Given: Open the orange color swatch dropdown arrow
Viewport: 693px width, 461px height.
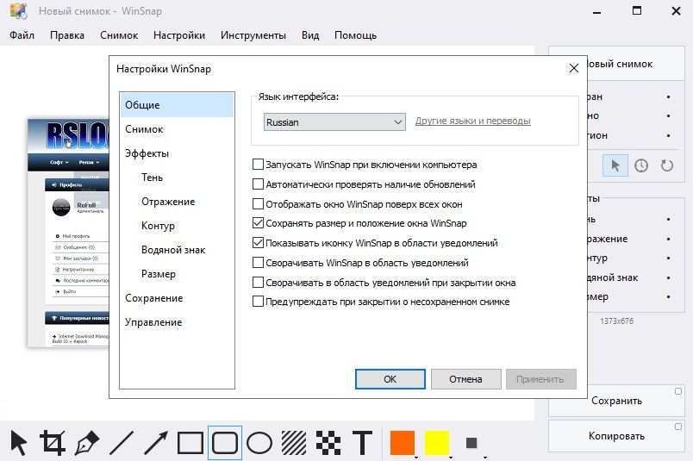Looking at the screenshot, I should 416,457.
